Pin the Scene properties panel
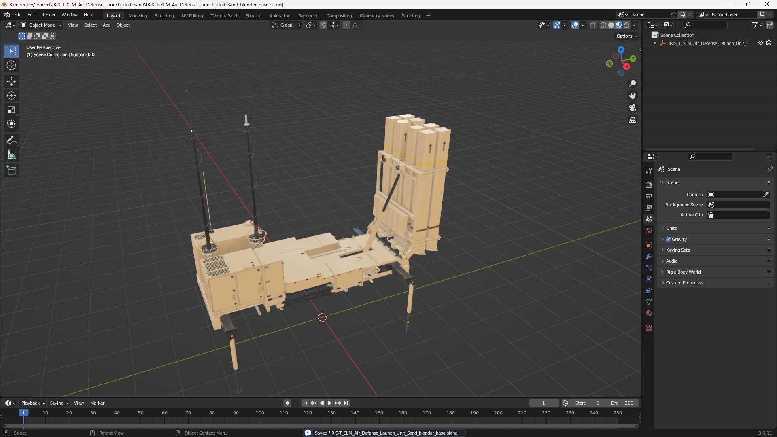This screenshot has width=777, height=437. [x=770, y=169]
